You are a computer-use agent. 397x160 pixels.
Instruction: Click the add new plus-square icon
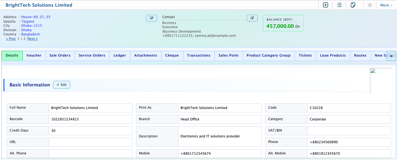(325, 5)
